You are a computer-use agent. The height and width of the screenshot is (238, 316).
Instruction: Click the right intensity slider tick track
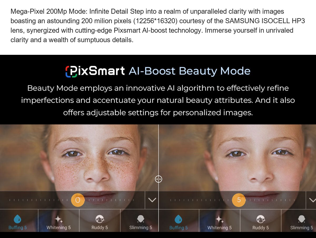(232, 200)
